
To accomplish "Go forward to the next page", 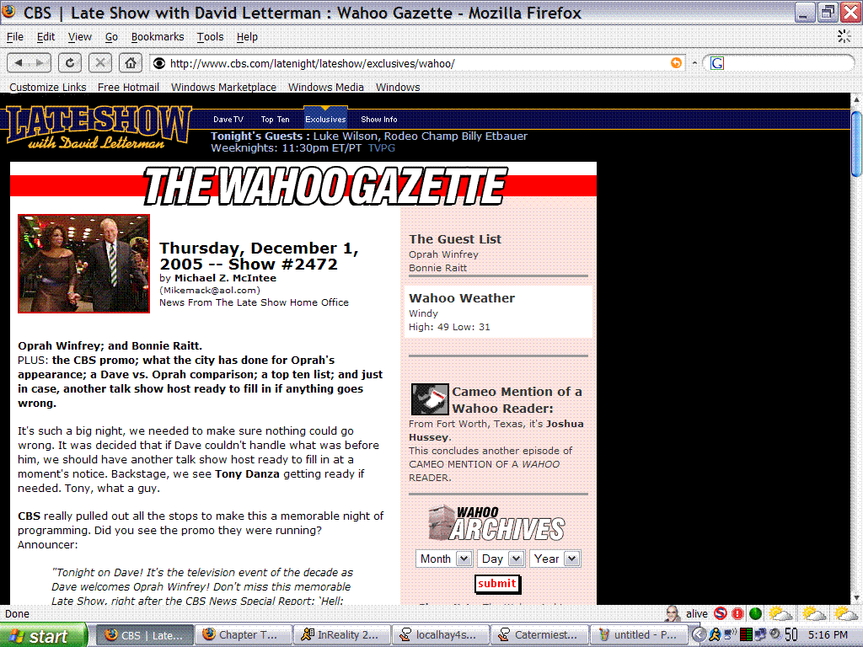I will 40,63.
